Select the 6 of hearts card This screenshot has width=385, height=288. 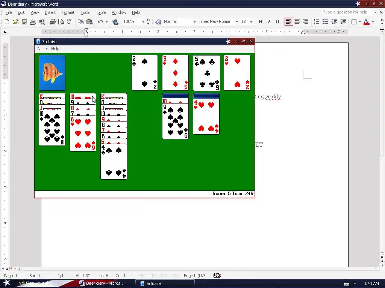point(83,133)
